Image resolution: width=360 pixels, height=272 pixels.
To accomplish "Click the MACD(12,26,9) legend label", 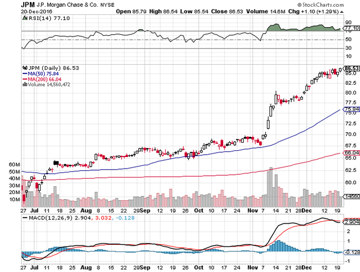I will [50, 218].
